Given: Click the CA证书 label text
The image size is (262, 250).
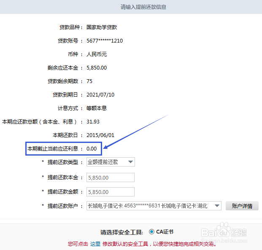Looking at the screenshot, I should click(165, 232).
